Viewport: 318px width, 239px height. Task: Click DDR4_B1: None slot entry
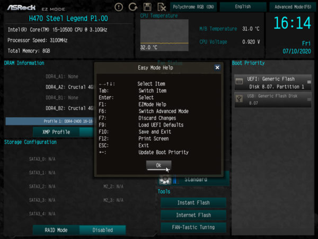62,98
